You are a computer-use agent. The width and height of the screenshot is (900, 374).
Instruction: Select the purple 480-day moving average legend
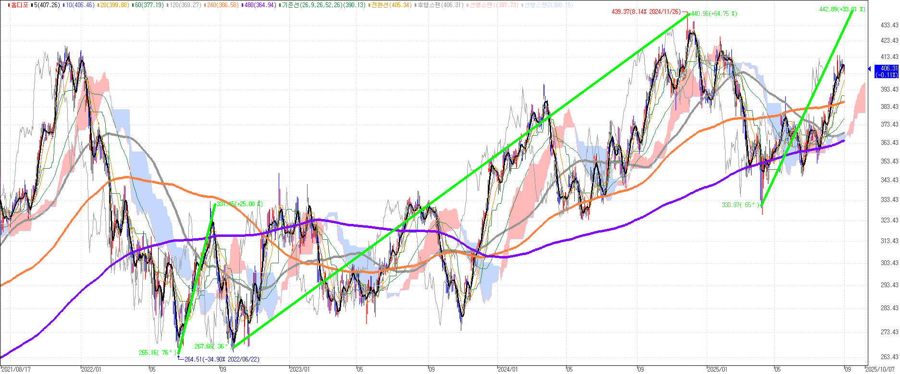pos(261,5)
